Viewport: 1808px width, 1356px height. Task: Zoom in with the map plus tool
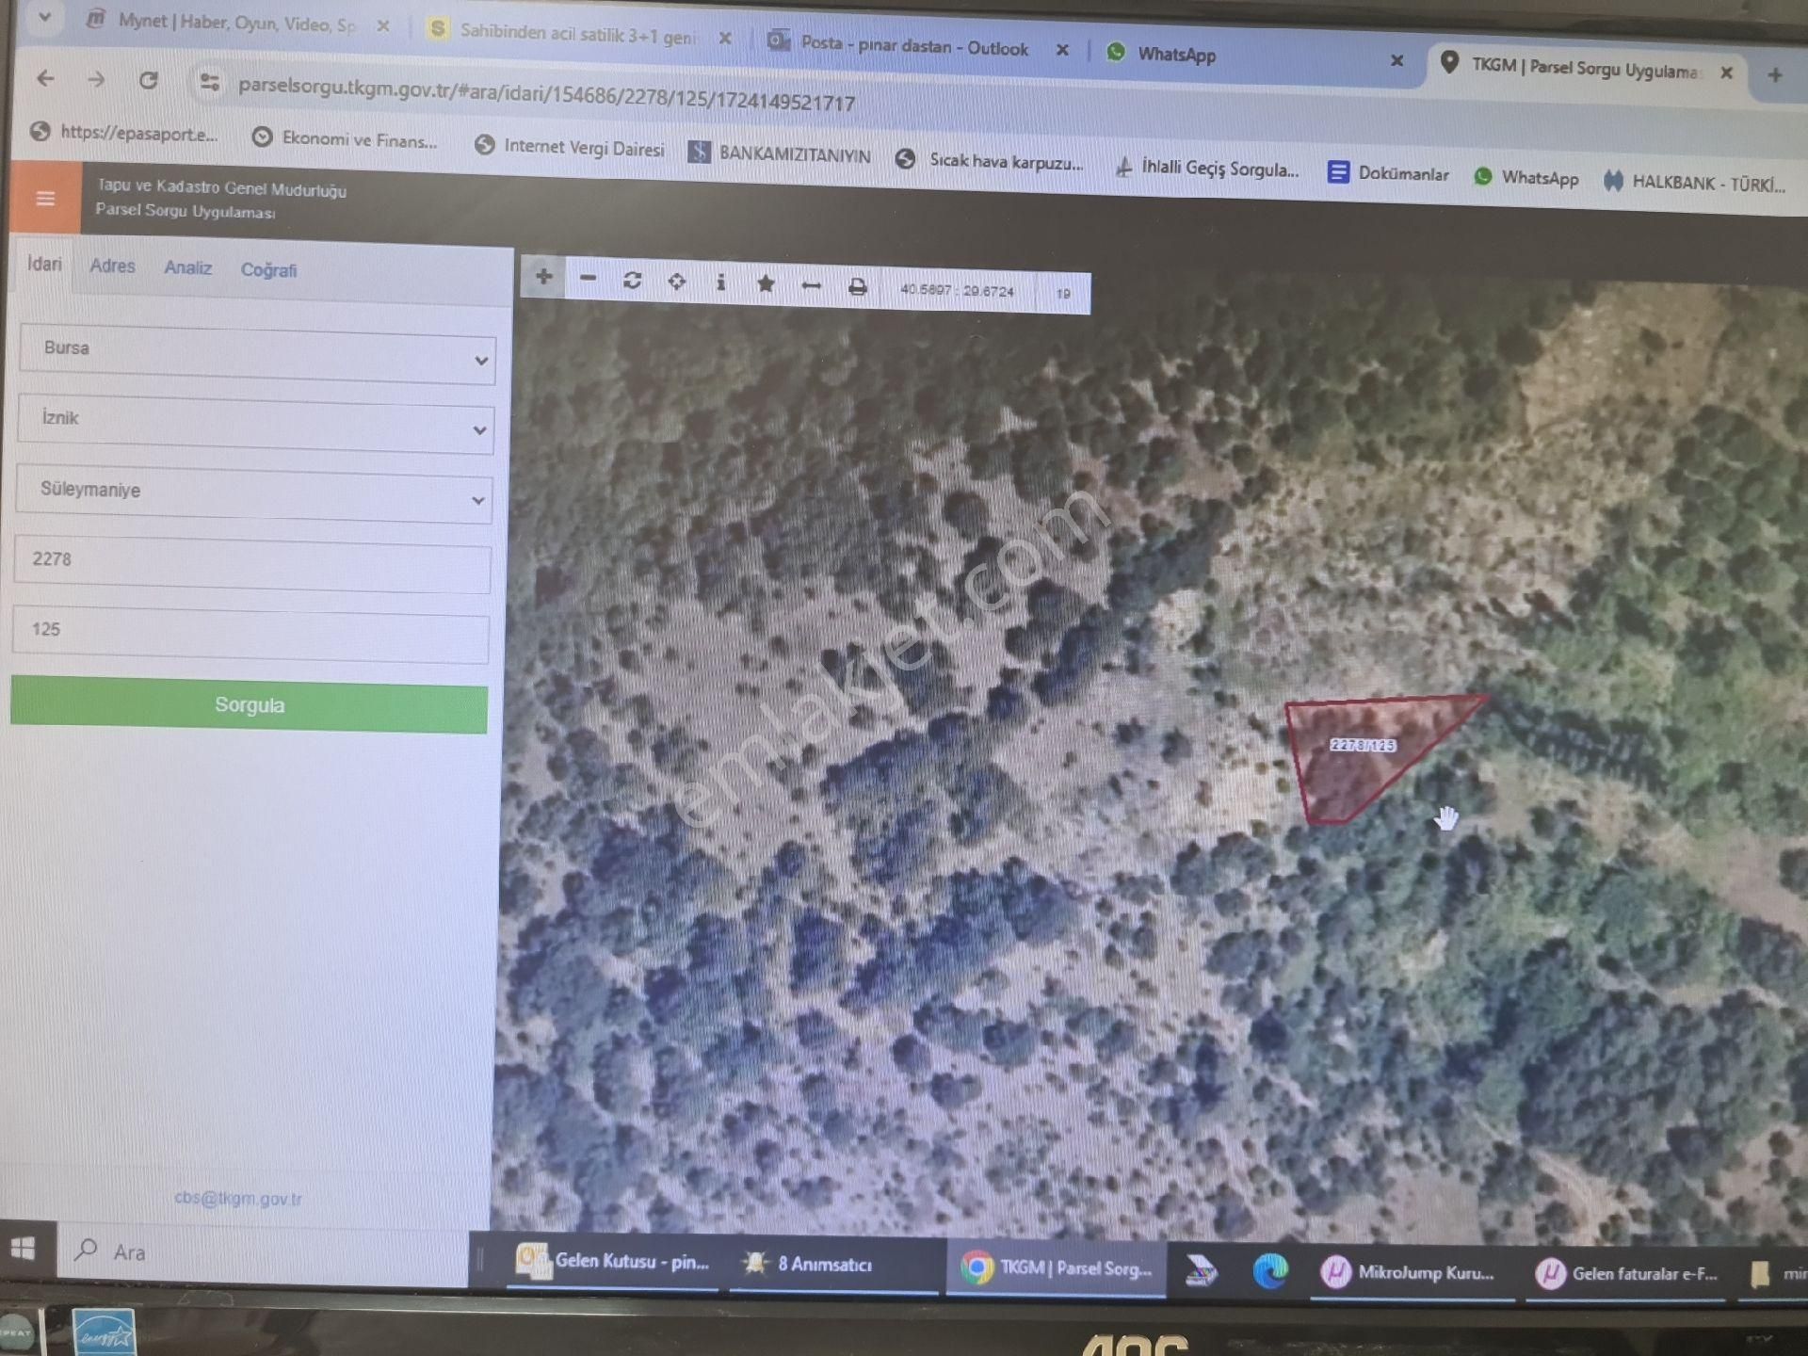click(x=543, y=276)
